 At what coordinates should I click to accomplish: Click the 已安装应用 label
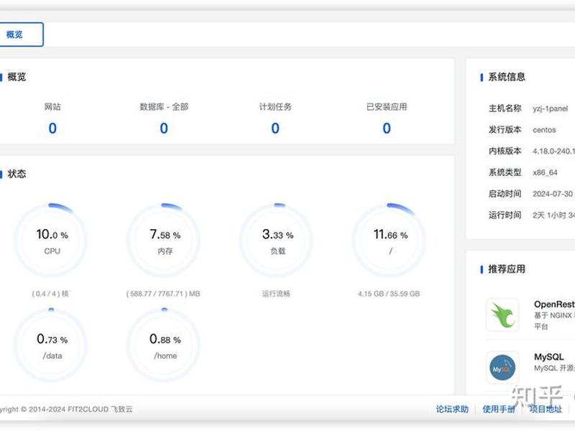point(387,106)
